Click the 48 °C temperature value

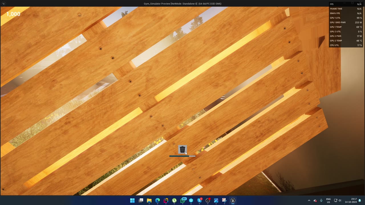[359, 41]
